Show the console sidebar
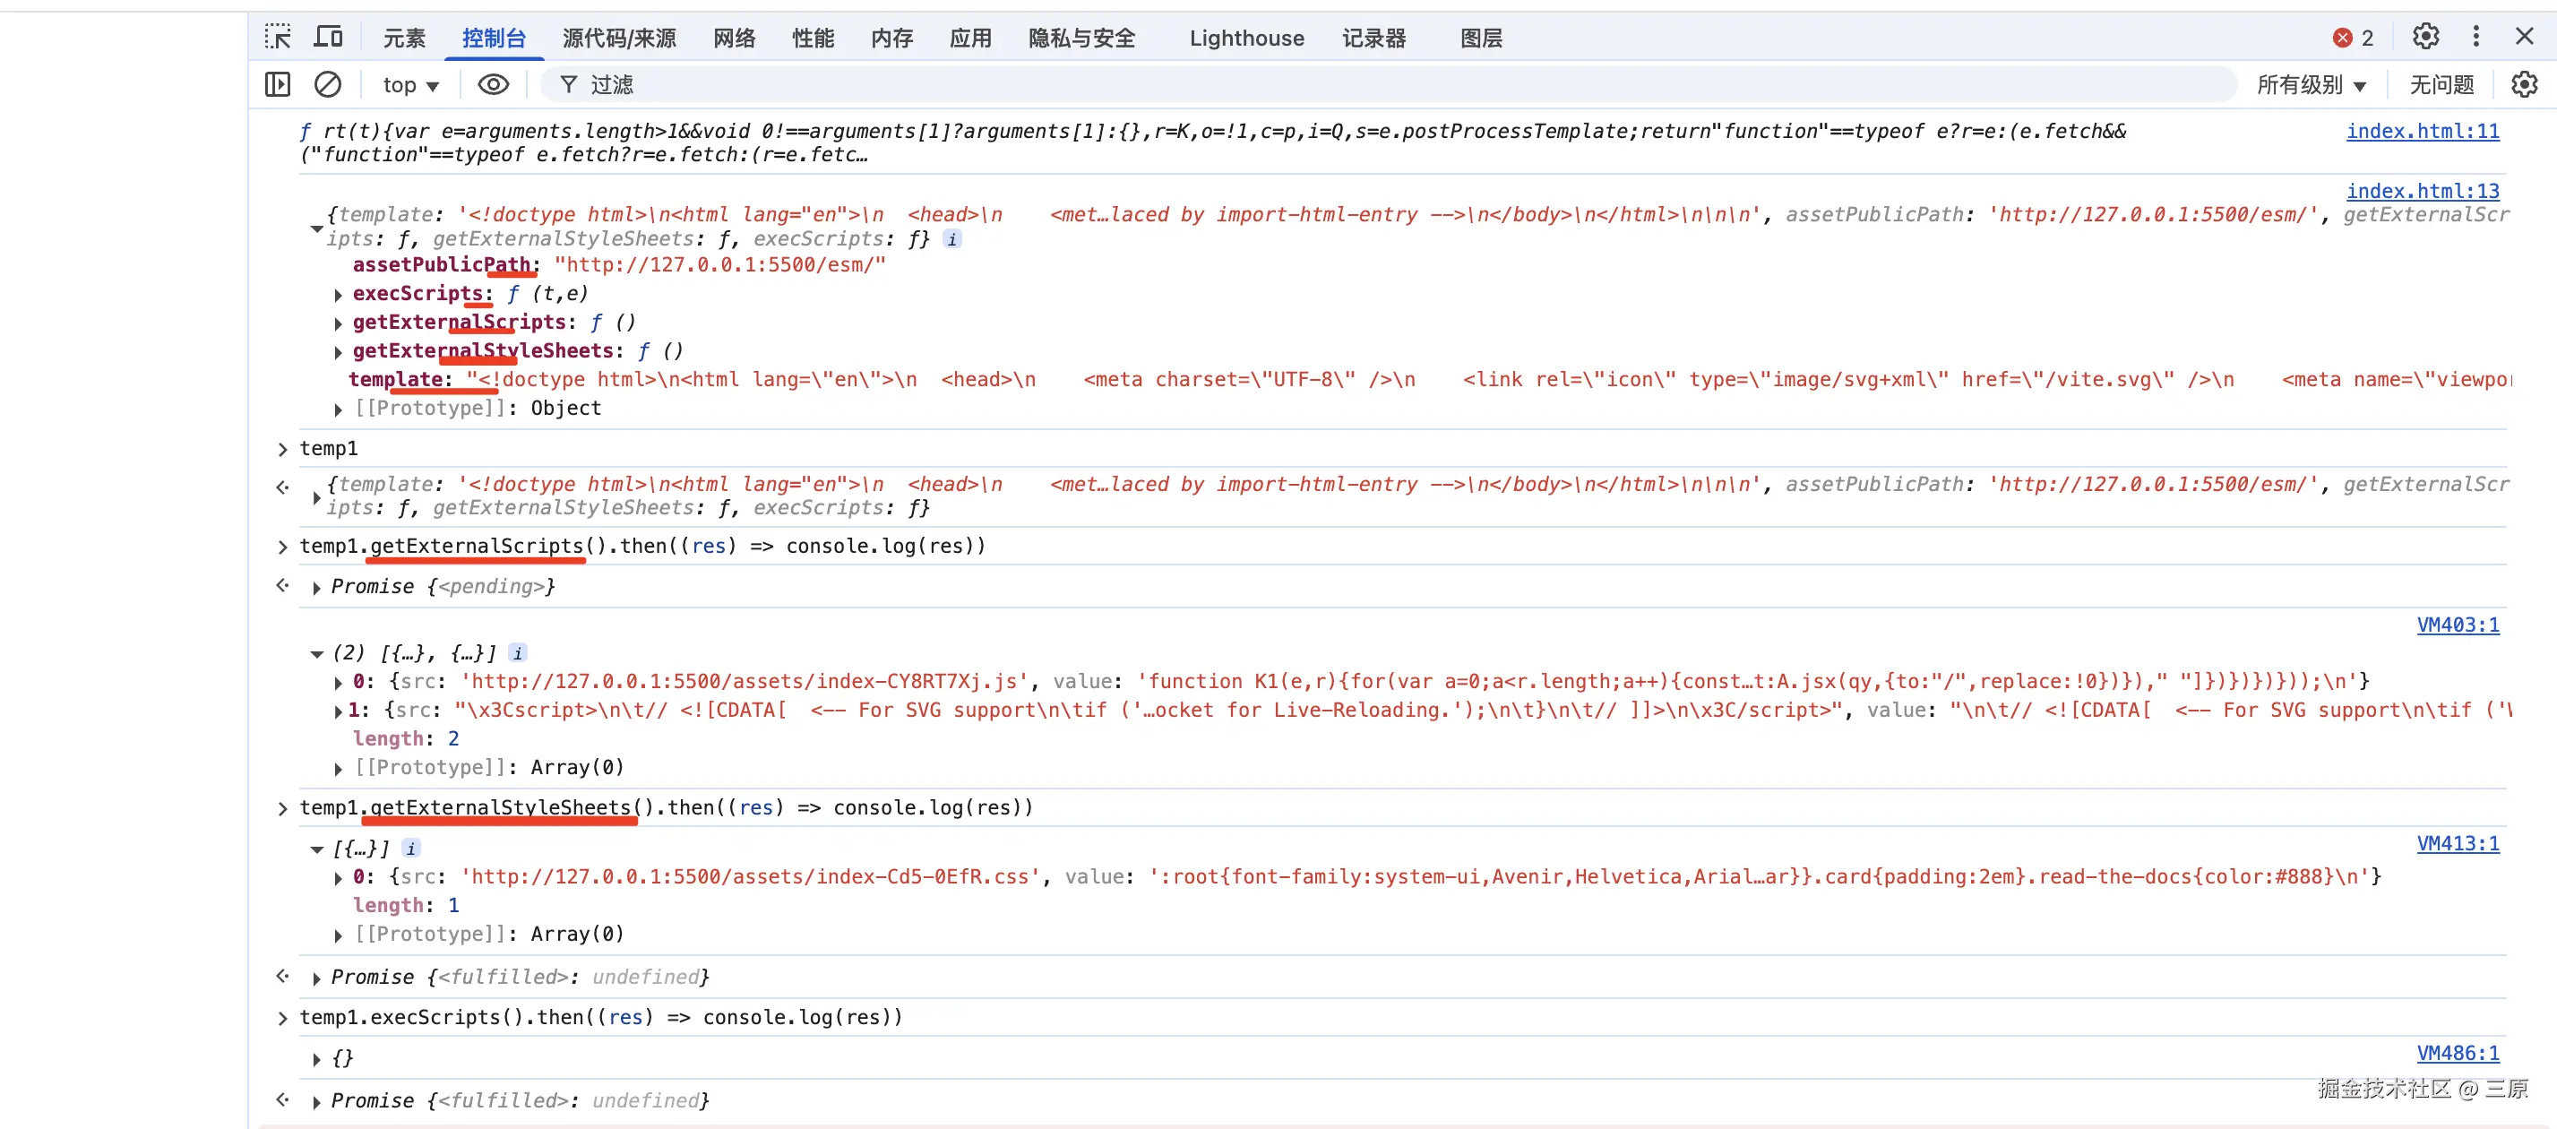Viewport: 2557px width, 1129px height. [278, 84]
